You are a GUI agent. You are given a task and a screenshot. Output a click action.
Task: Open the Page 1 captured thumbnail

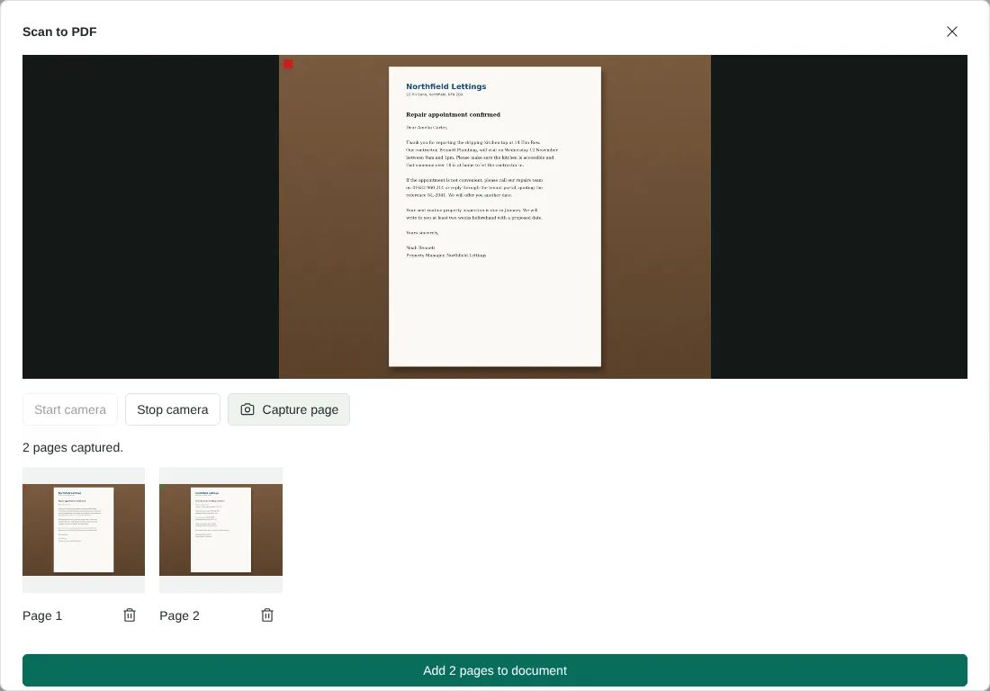point(84,530)
